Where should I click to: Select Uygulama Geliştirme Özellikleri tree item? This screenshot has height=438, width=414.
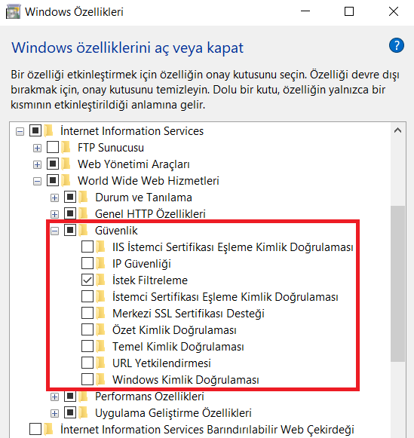click(x=173, y=412)
